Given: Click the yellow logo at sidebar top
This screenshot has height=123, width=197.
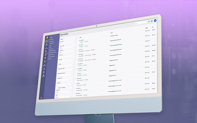Looking at the screenshot, I should click(x=47, y=37).
